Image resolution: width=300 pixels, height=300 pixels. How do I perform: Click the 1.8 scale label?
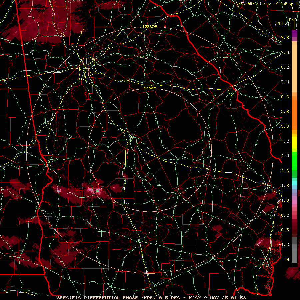coord(285,186)
